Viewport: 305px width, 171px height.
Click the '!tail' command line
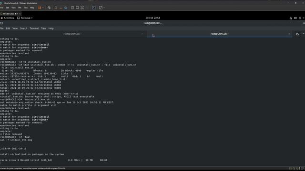15,137
